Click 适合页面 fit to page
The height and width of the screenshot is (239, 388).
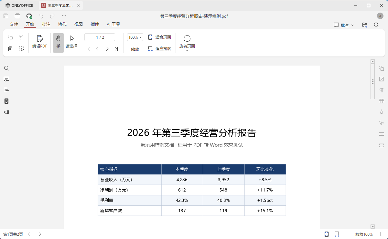pos(159,37)
